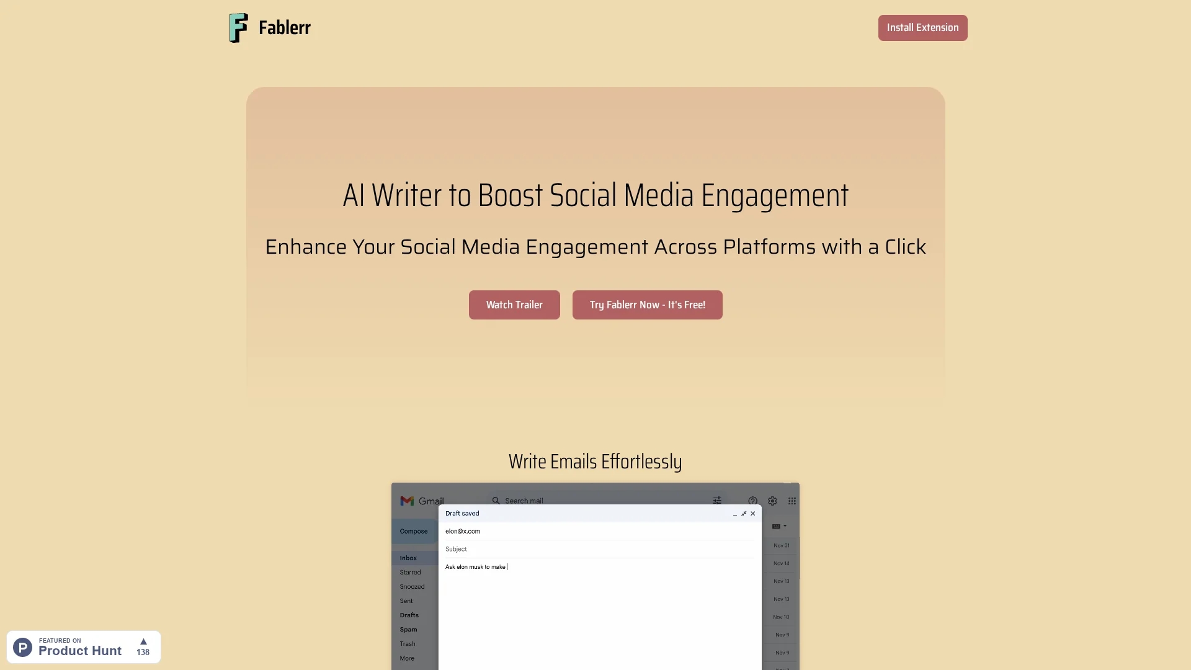Image resolution: width=1191 pixels, height=670 pixels.
Task: Open the Google apps grid icon
Action: coord(792,501)
